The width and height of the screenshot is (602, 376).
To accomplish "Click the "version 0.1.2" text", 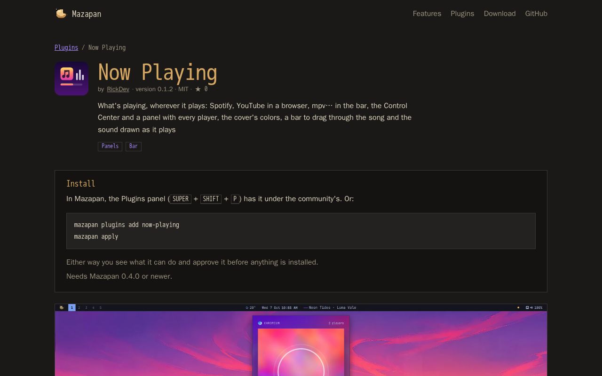I will click(154, 89).
